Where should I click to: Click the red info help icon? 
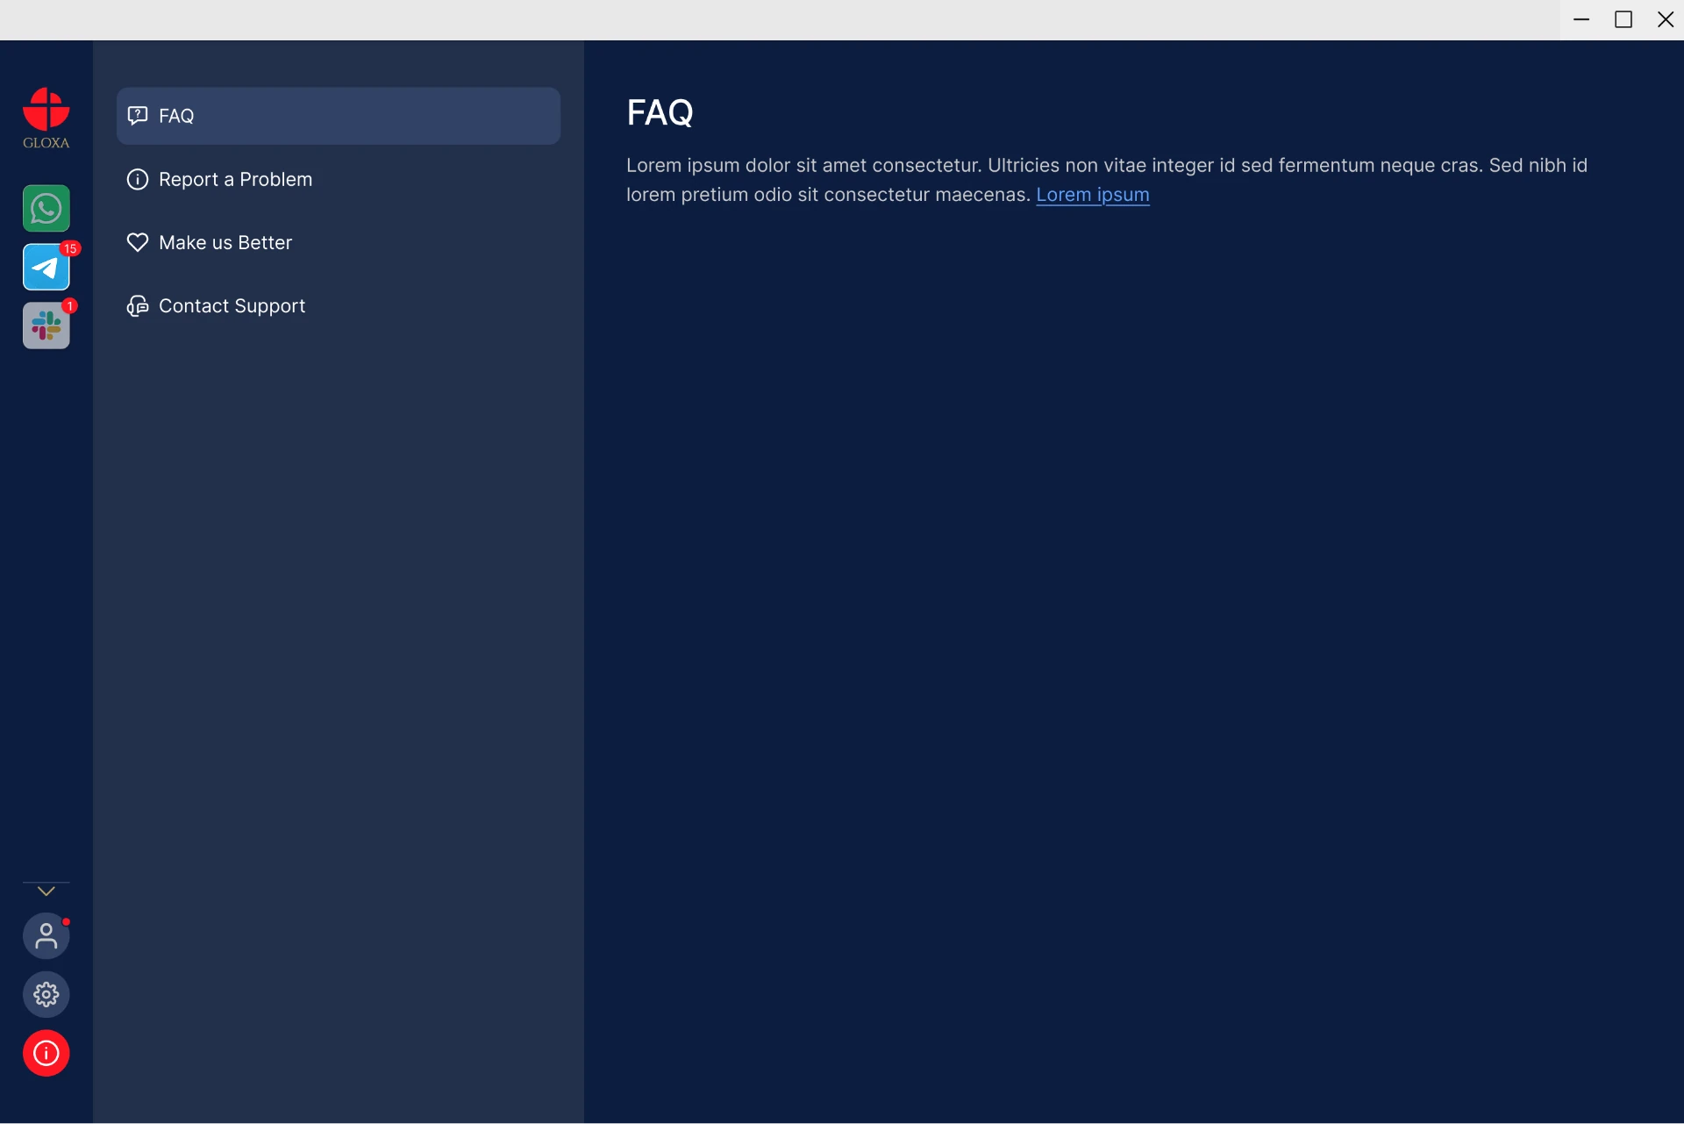pos(46,1053)
